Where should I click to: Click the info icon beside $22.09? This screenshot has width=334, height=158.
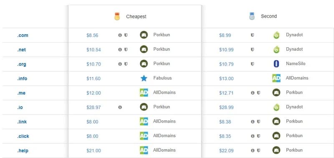[253, 150]
